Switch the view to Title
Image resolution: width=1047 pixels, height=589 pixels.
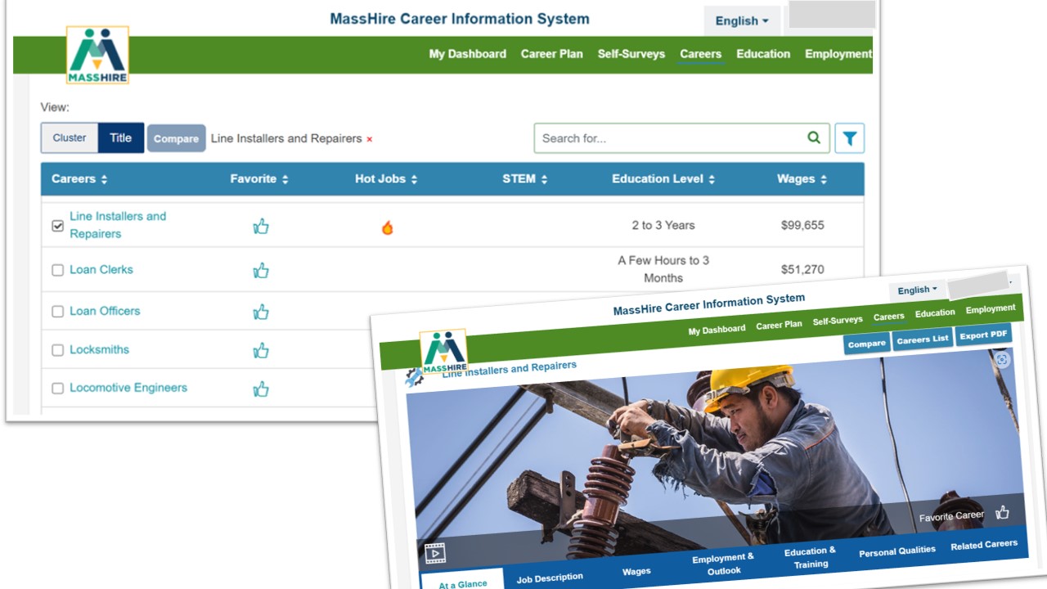(x=121, y=138)
